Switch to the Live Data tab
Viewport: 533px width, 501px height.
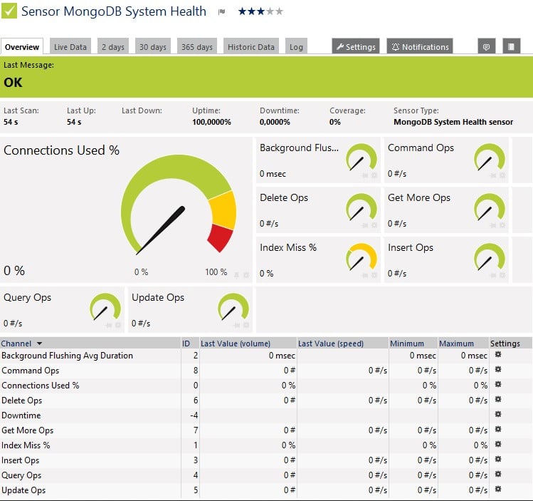(x=70, y=47)
